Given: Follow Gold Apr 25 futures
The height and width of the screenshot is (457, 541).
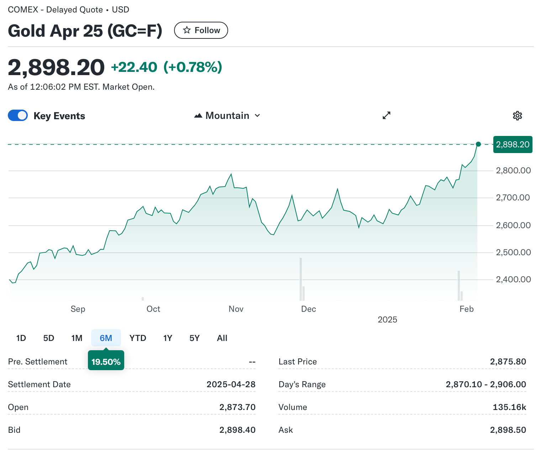Looking at the screenshot, I should (x=201, y=30).
